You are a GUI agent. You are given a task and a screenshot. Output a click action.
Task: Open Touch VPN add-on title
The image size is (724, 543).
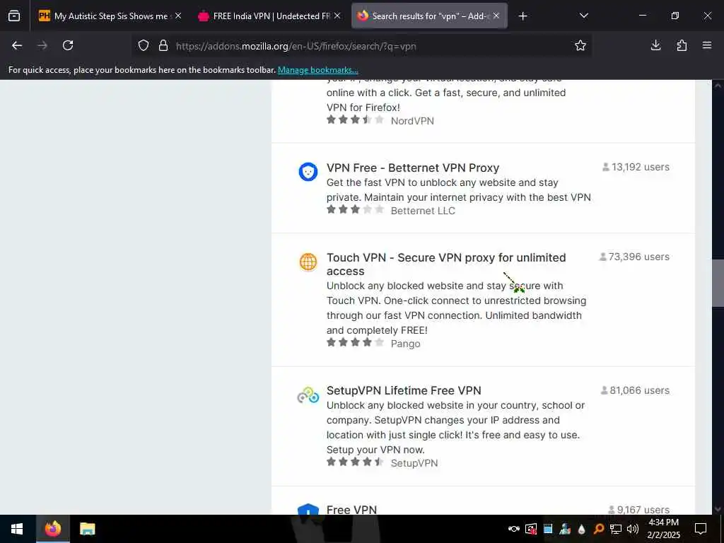pyautogui.click(x=446, y=264)
